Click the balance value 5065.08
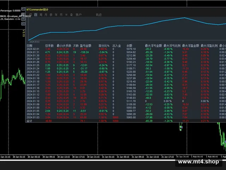 (x=131, y=117)
